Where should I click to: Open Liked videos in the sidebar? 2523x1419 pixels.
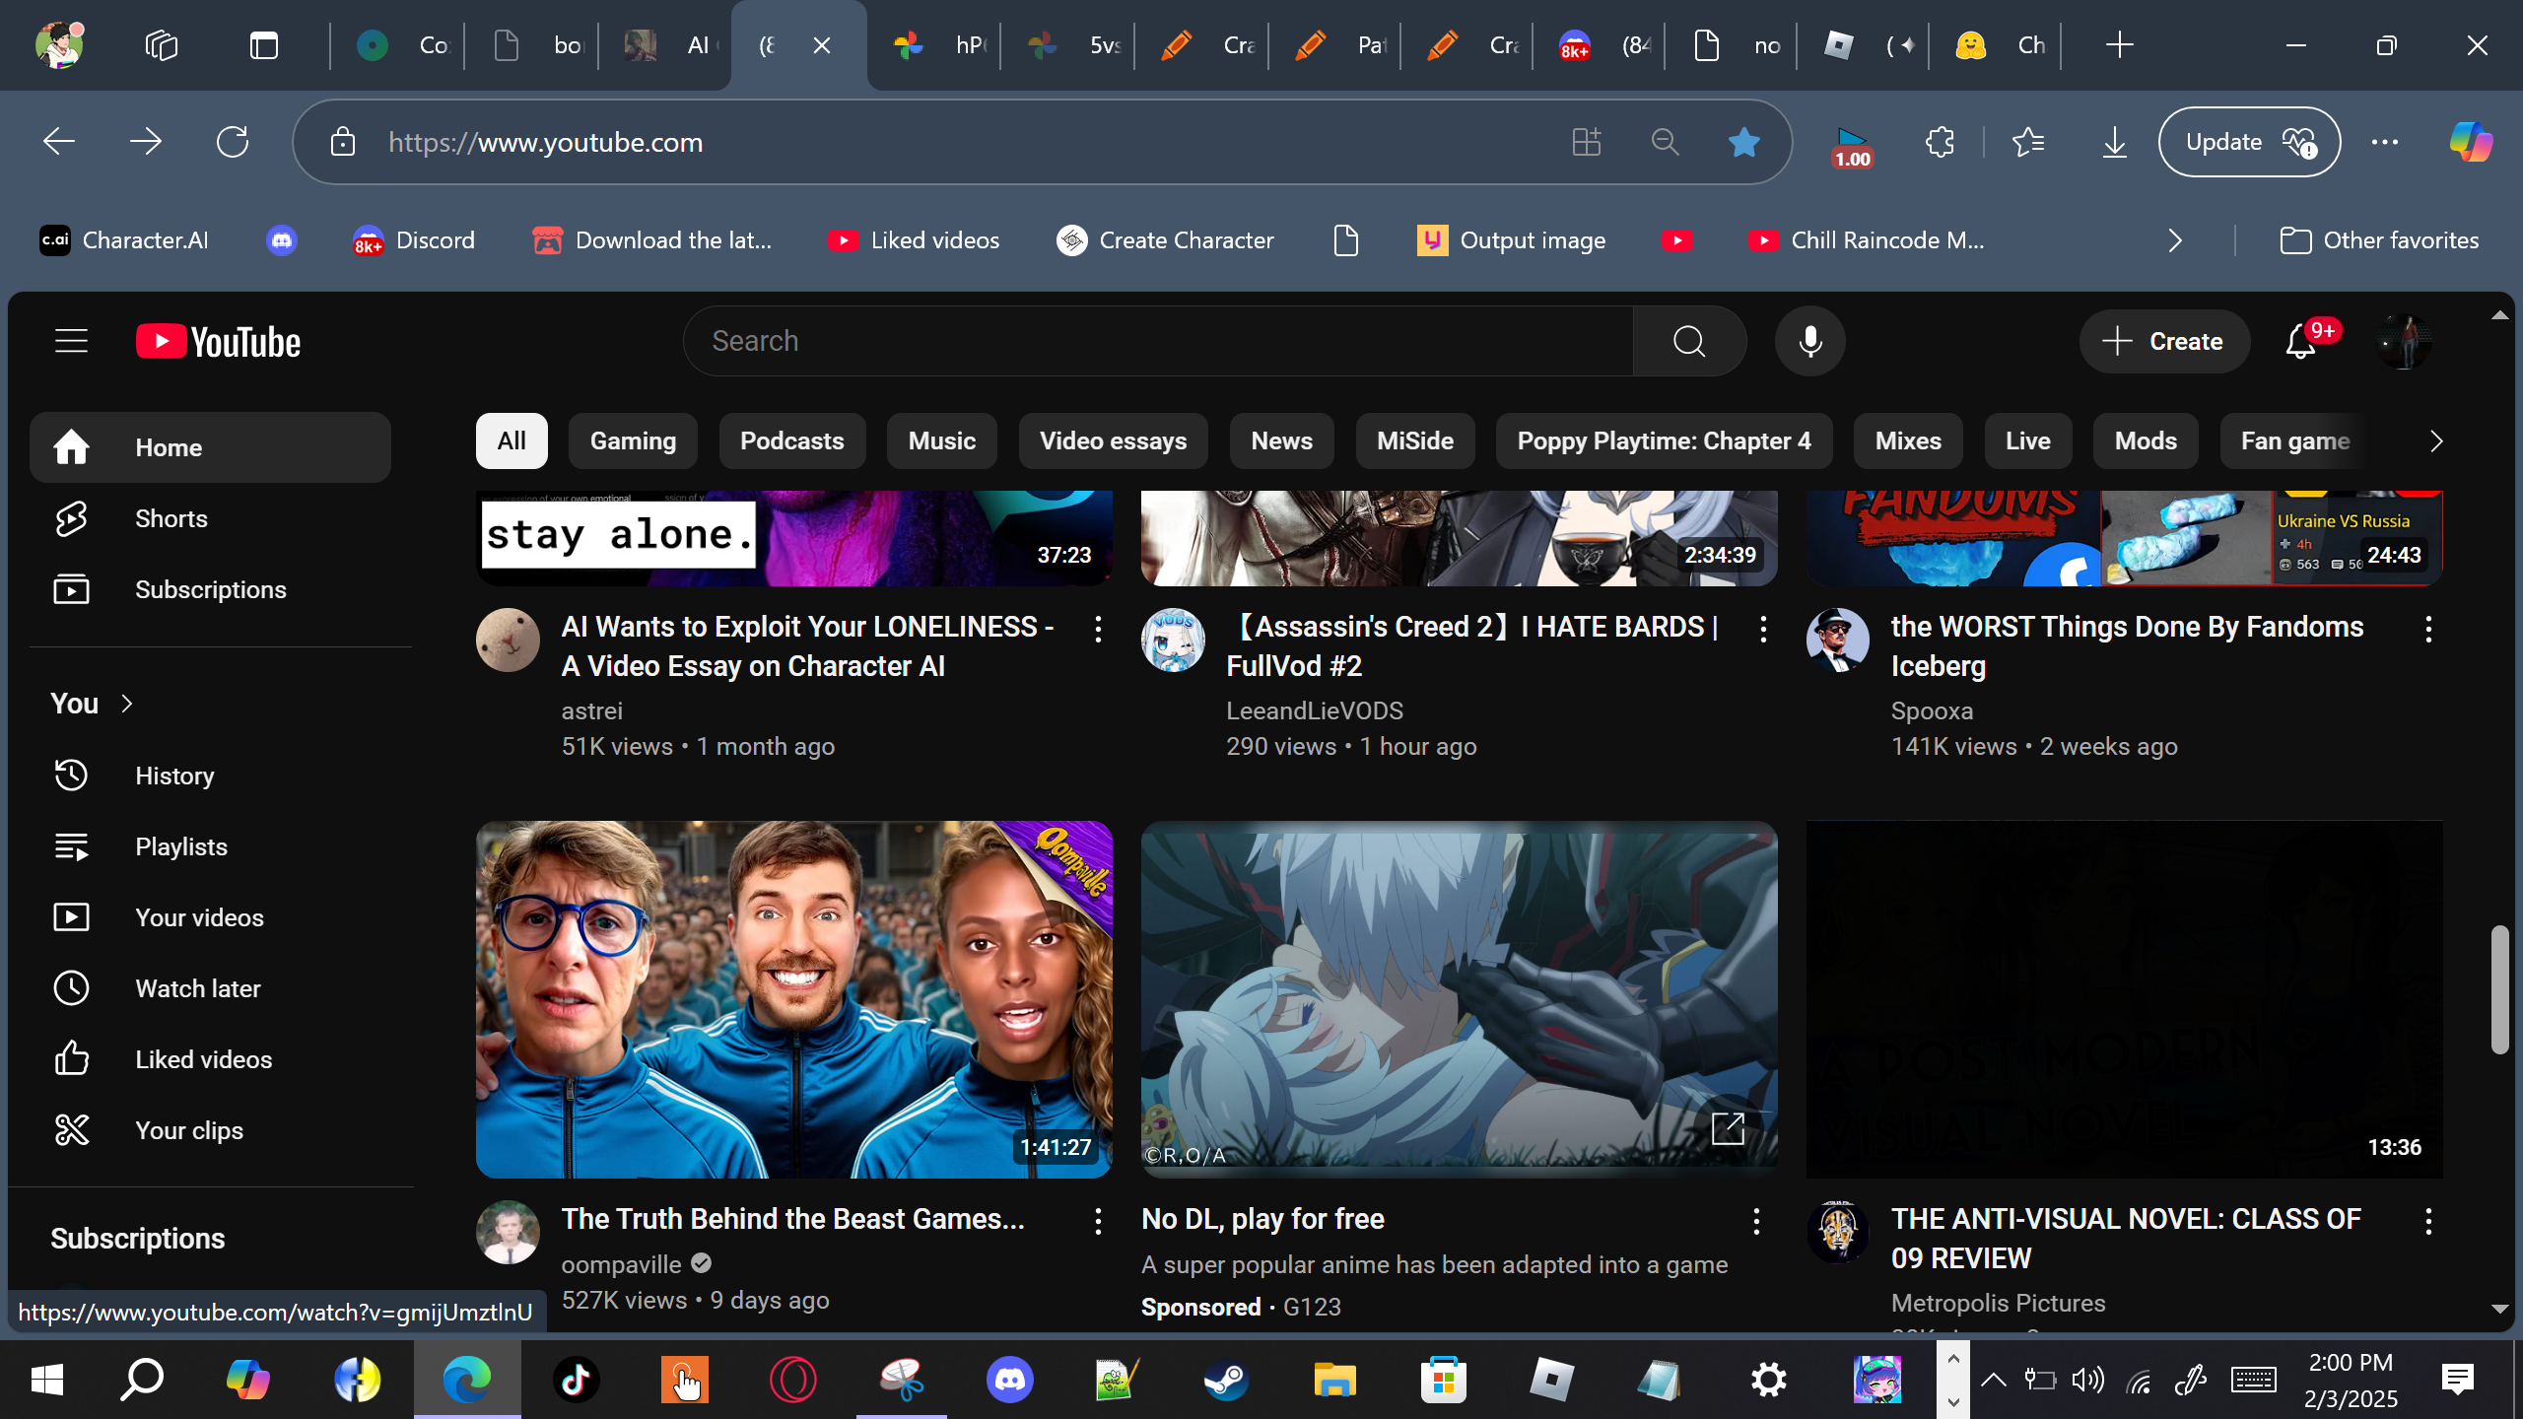(211, 1059)
